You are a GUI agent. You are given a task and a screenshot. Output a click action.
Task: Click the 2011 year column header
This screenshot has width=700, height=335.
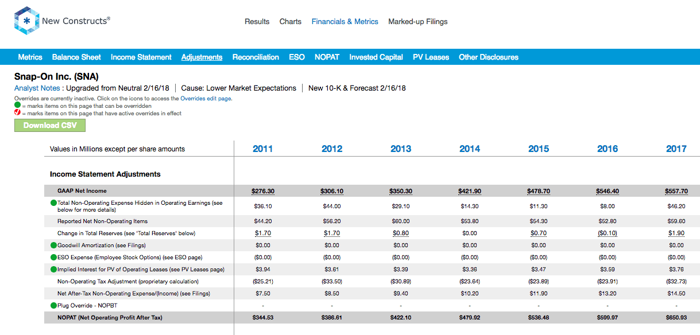pyautogui.click(x=263, y=149)
